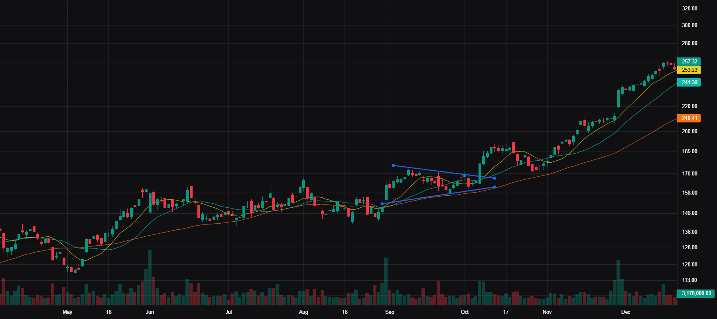This screenshot has width=717, height=319.
Task: Click the 120.00 price axis label
Action: point(689,264)
